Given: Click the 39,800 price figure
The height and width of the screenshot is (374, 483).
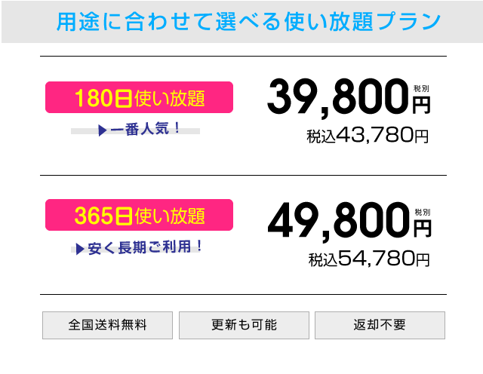Looking at the screenshot, I should (338, 97).
